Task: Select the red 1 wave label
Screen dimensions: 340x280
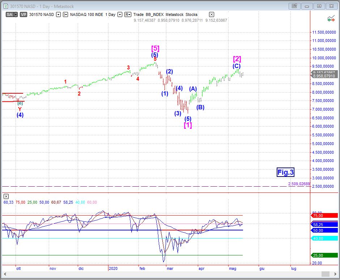Action: [x=65, y=82]
